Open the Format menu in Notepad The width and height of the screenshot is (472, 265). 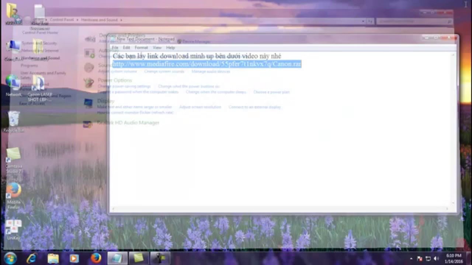pos(141,47)
